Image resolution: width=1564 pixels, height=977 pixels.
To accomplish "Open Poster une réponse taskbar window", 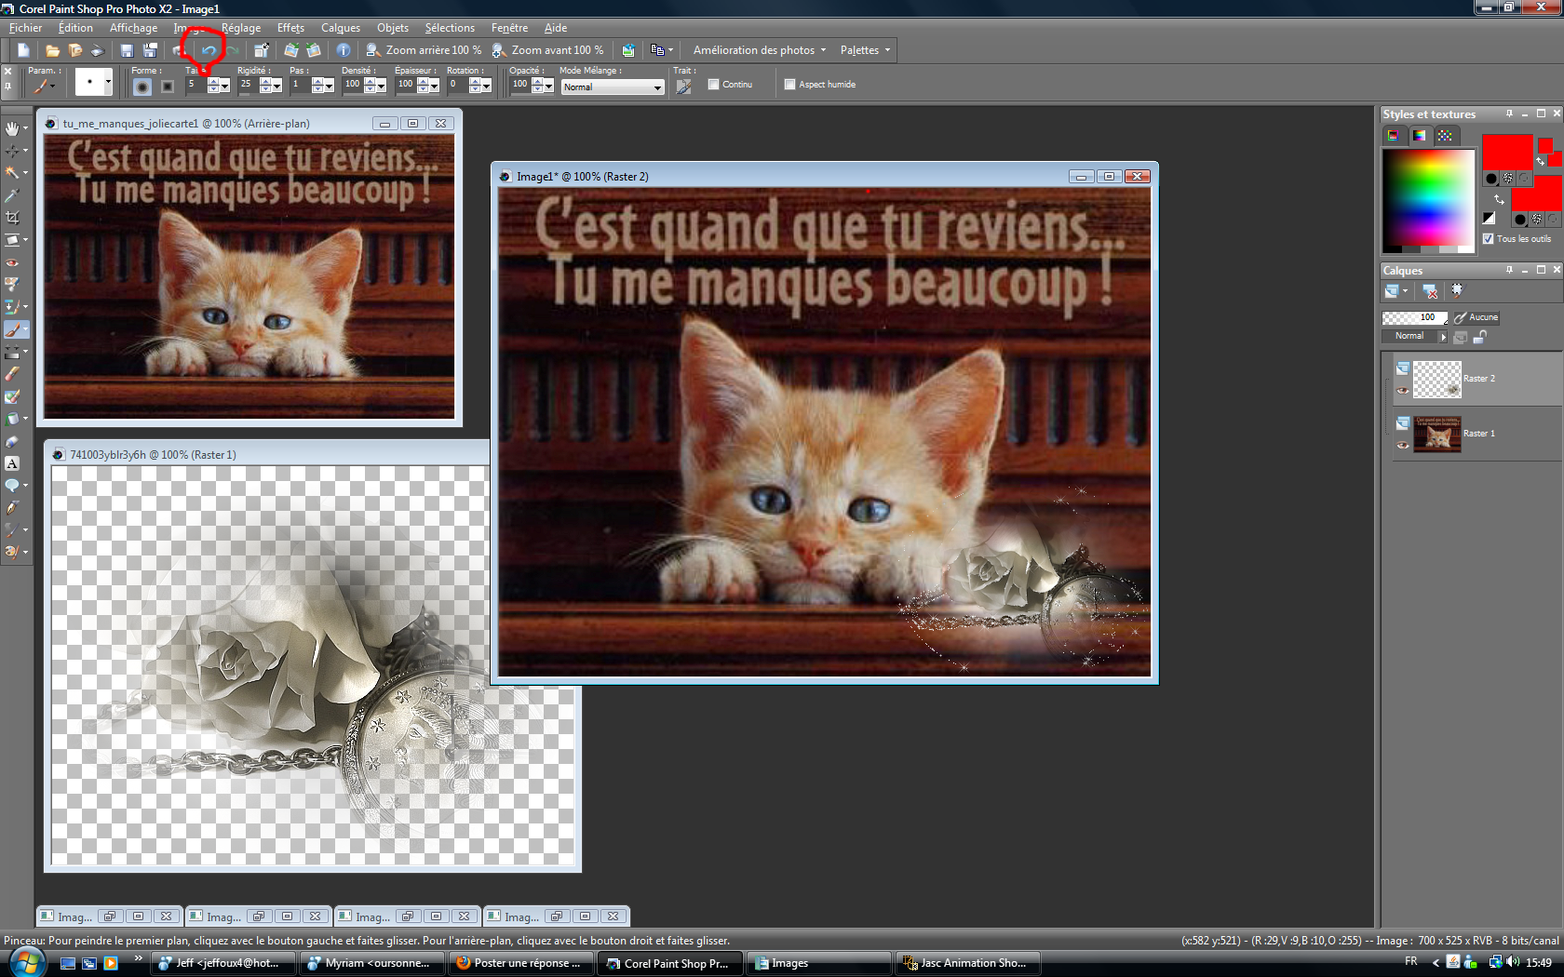I will coord(520,963).
